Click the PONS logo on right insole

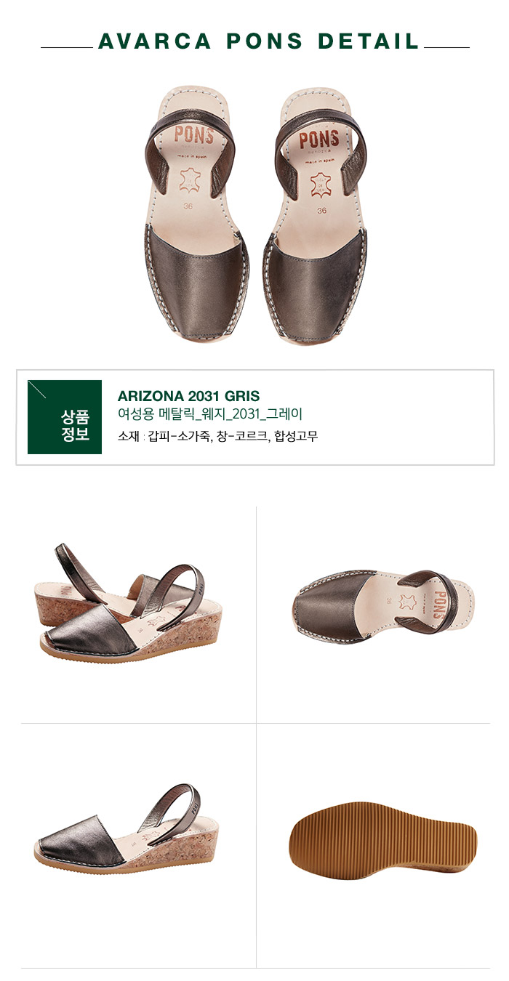318,139
